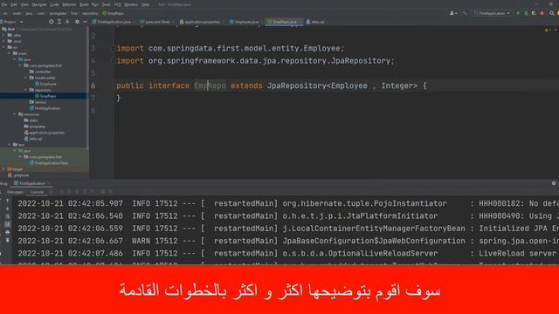Open the File menu

(x=4, y=4)
